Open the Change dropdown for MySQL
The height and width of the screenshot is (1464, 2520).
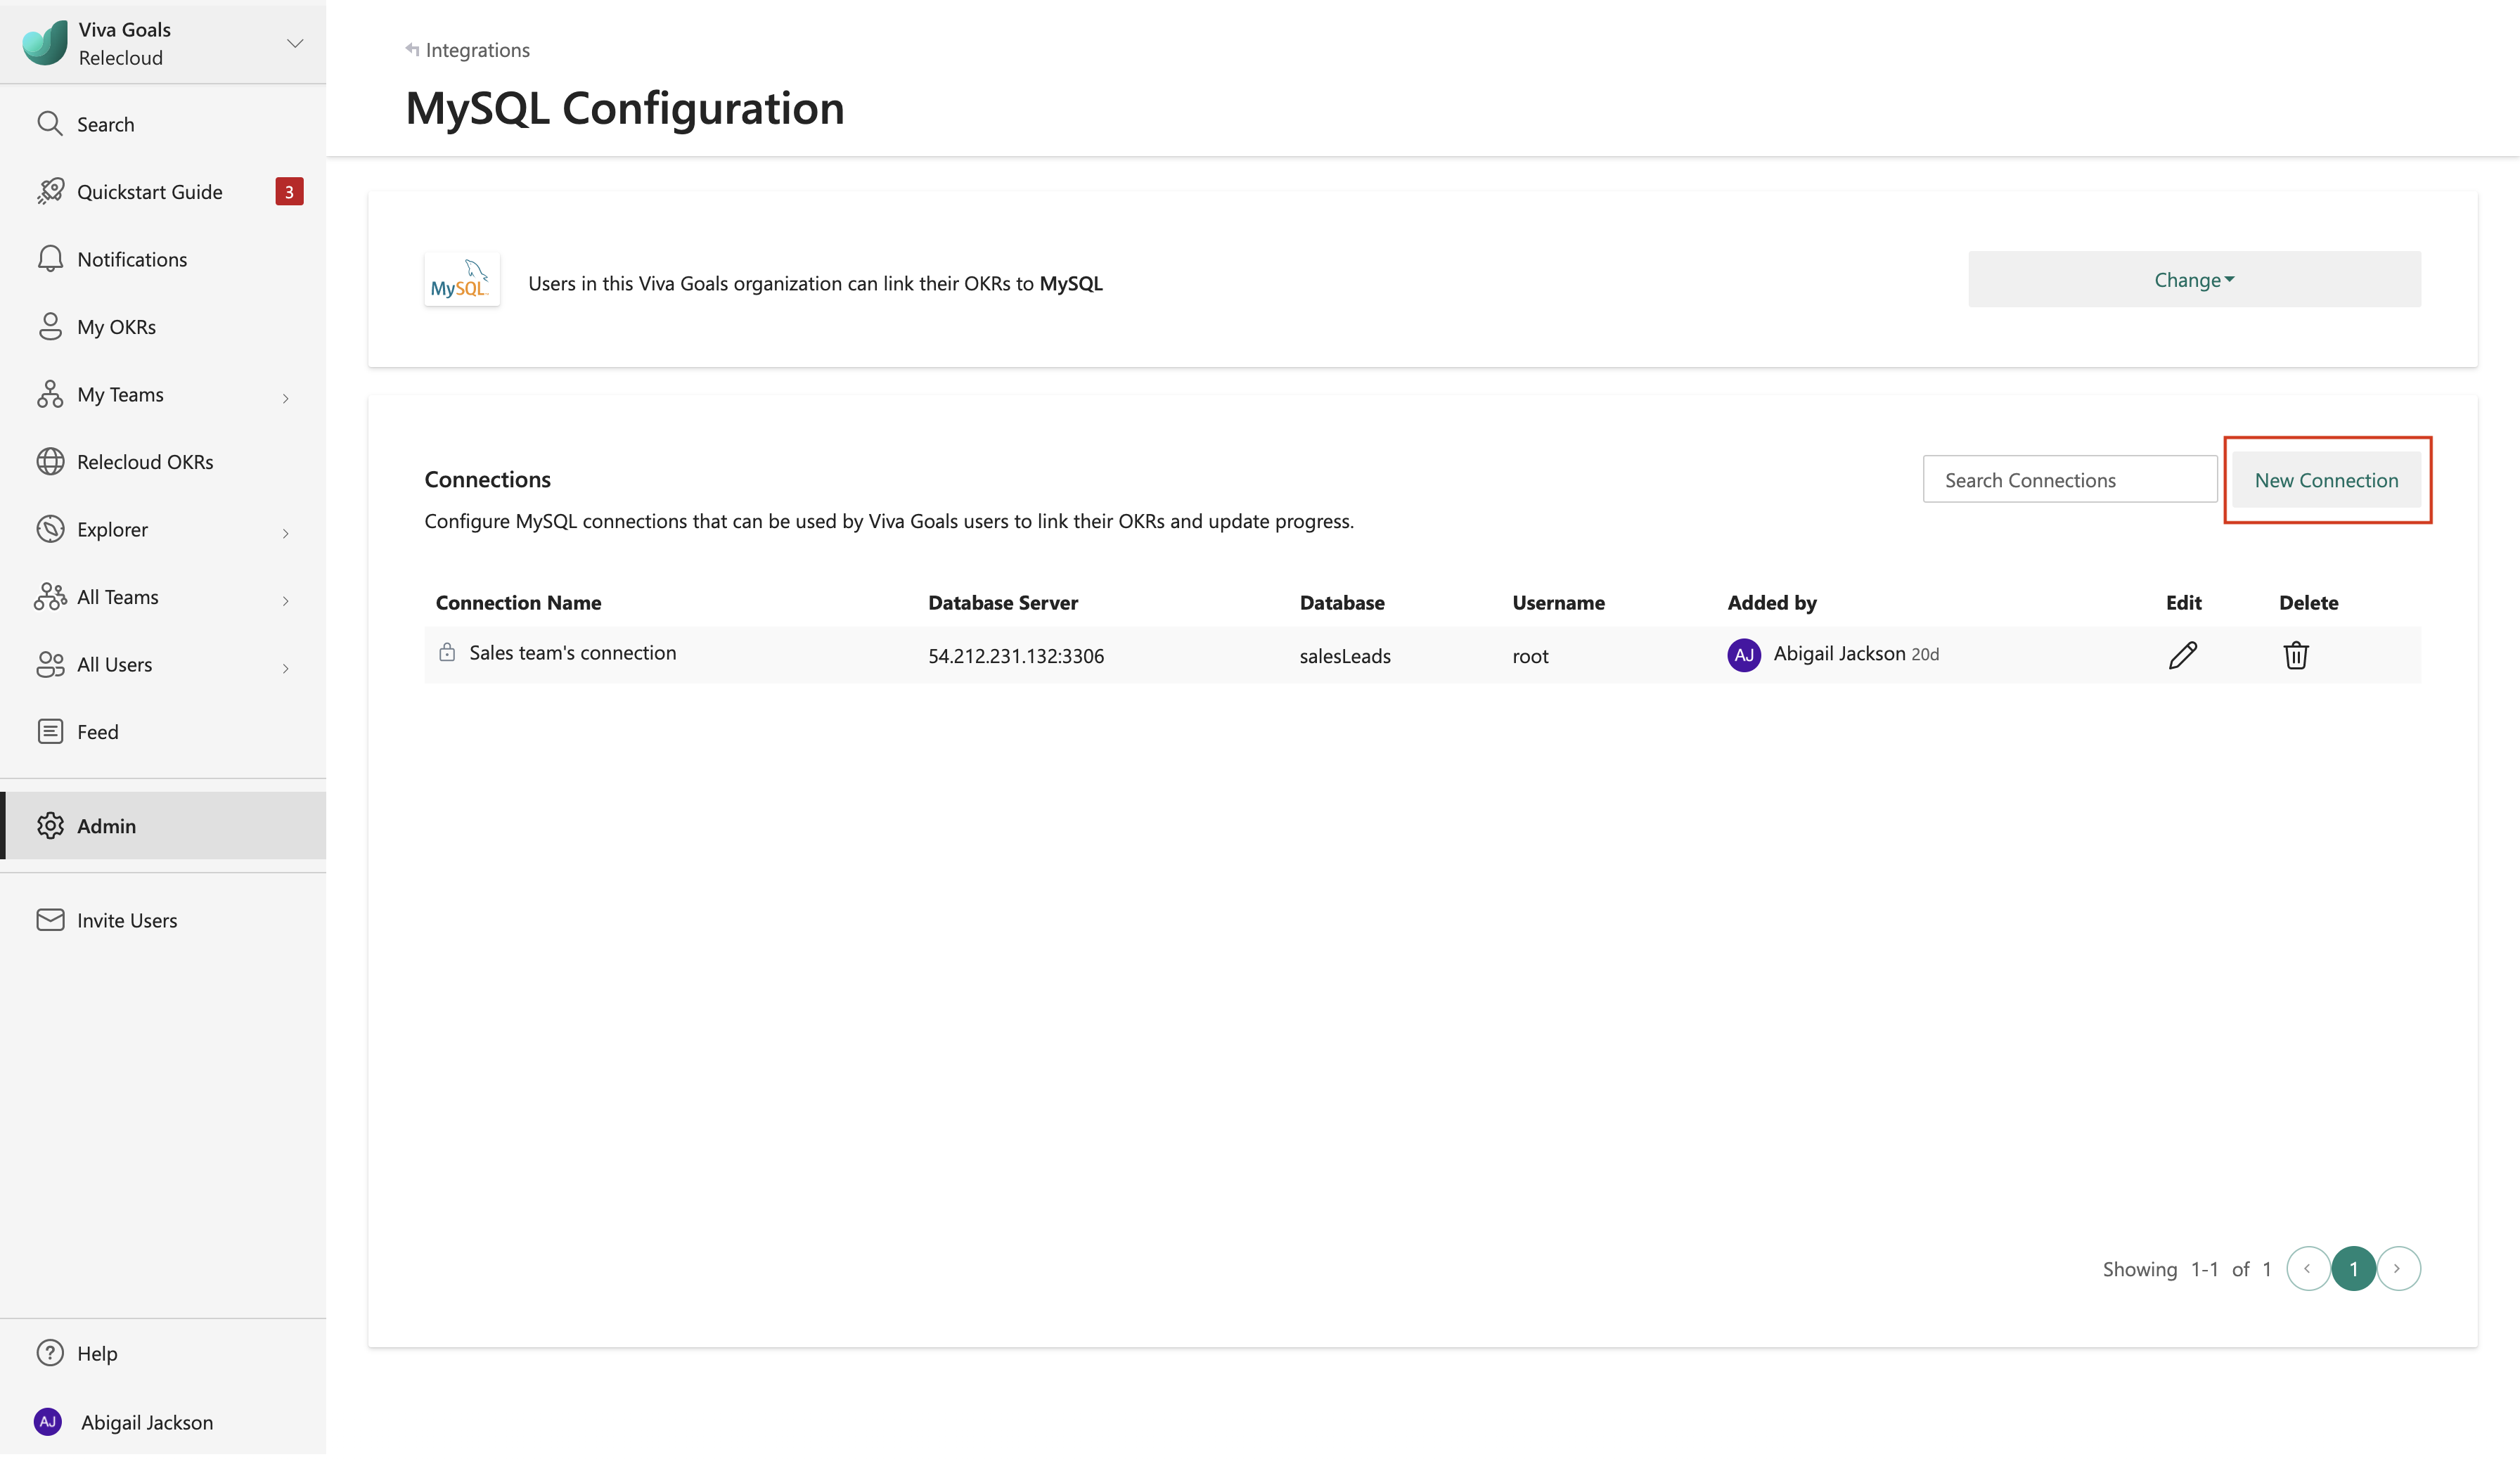click(x=2193, y=280)
